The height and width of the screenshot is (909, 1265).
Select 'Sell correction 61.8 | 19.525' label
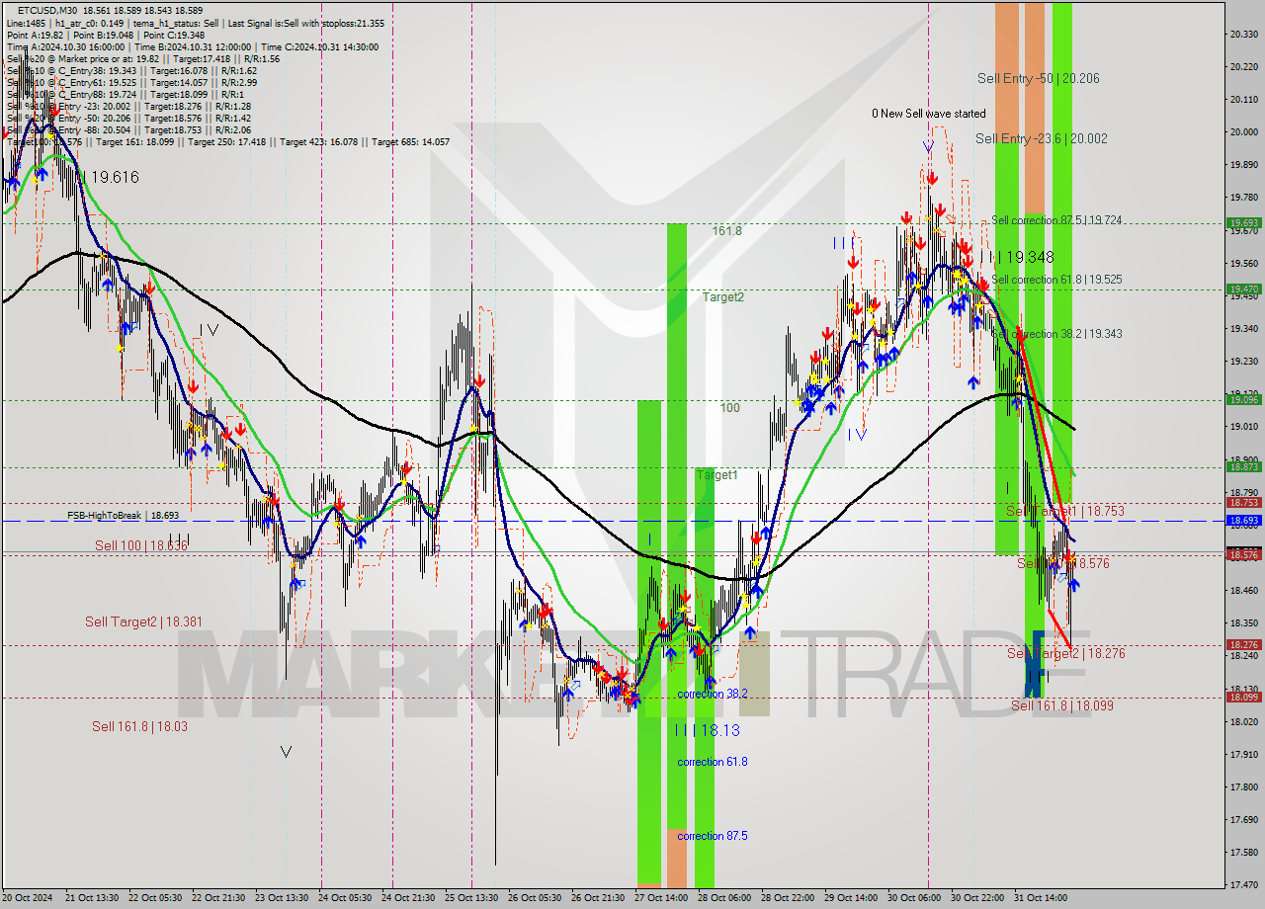tap(1056, 280)
